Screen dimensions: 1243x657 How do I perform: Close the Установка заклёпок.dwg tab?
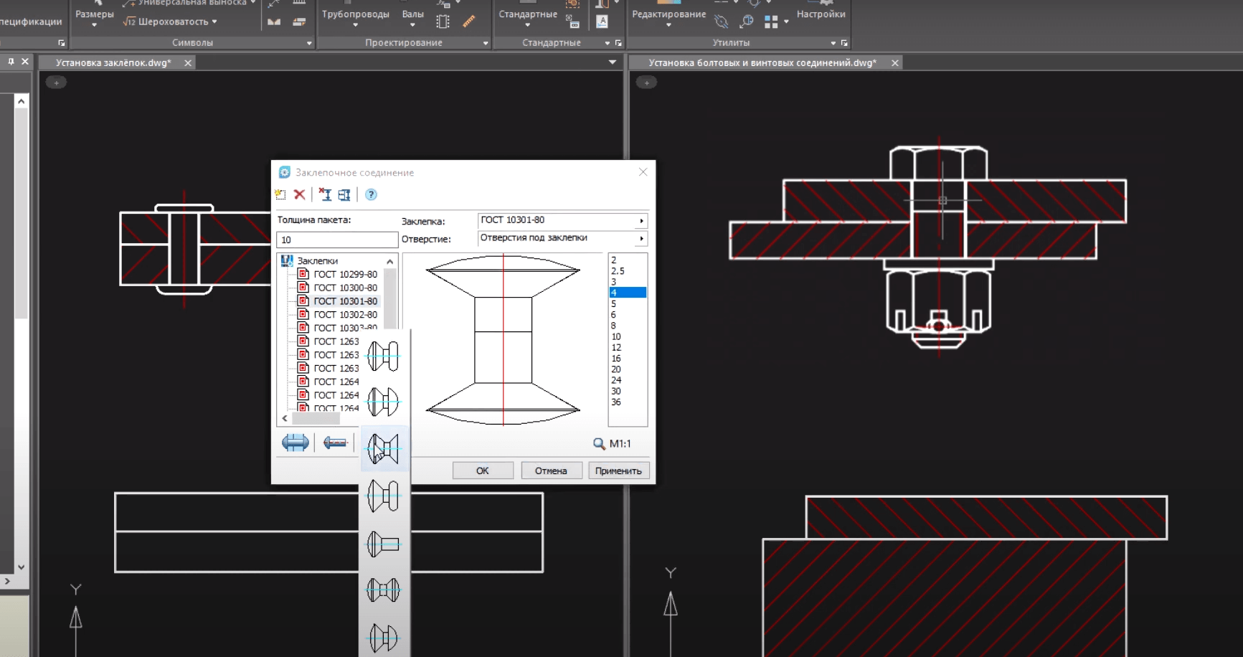(188, 63)
